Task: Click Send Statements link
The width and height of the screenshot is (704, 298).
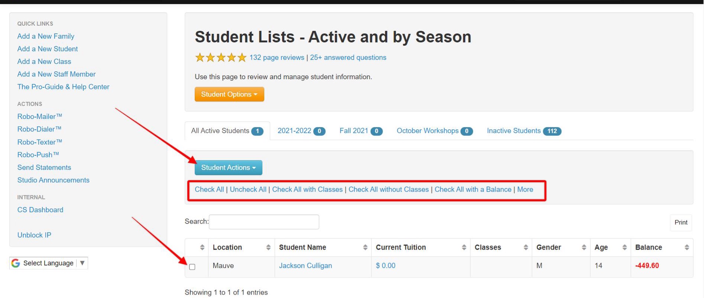Action: coord(44,167)
